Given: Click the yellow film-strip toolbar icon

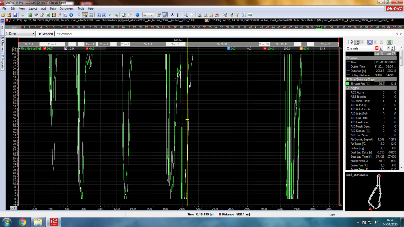Looking at the screenshot, I should pyautogui.click(x=54, y=15).
